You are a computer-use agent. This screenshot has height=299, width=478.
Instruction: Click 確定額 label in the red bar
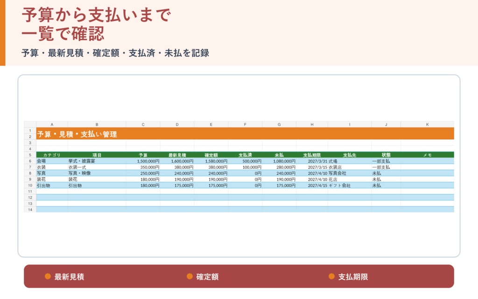click(x=207, y=277)
